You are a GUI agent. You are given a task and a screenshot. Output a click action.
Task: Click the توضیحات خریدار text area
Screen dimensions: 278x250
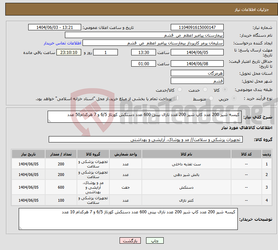128,219
